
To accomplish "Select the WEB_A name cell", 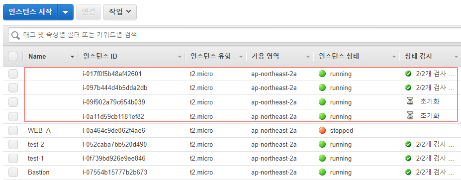I will [x=39, y=130].
